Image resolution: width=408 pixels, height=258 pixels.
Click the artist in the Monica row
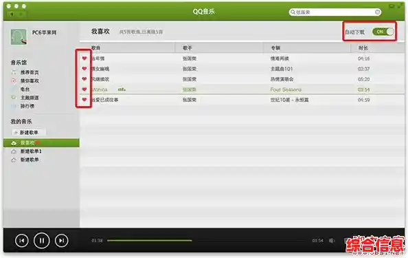click(189, 89)
